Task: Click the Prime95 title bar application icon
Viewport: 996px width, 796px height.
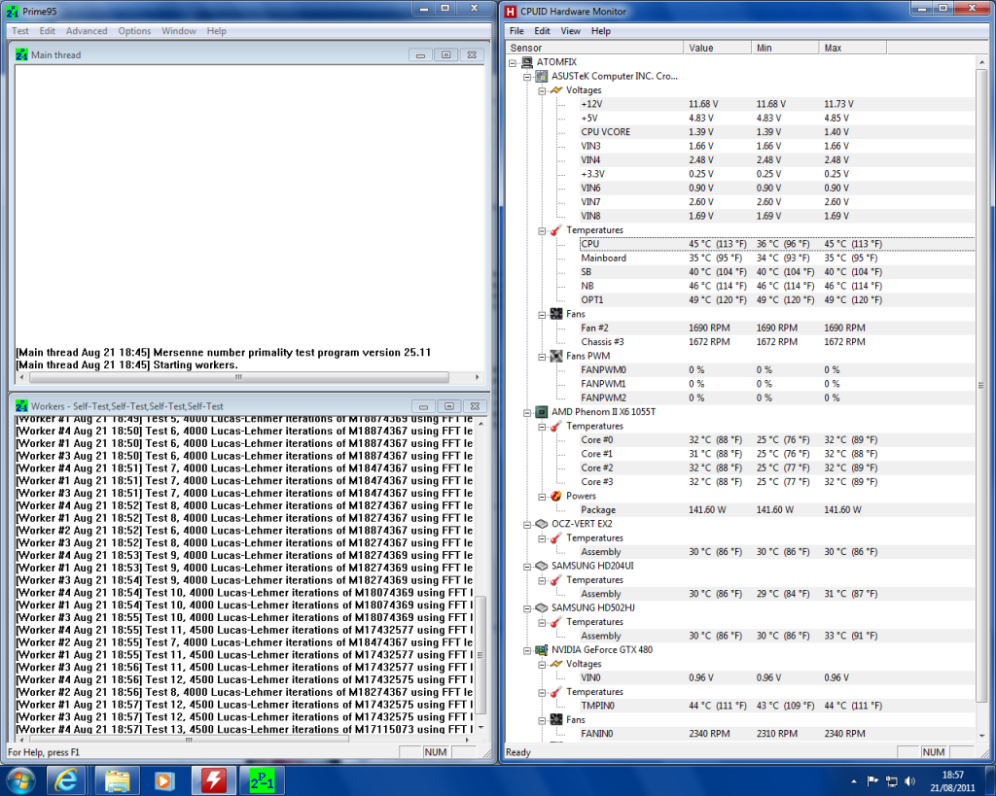Action: click(12, 12)
